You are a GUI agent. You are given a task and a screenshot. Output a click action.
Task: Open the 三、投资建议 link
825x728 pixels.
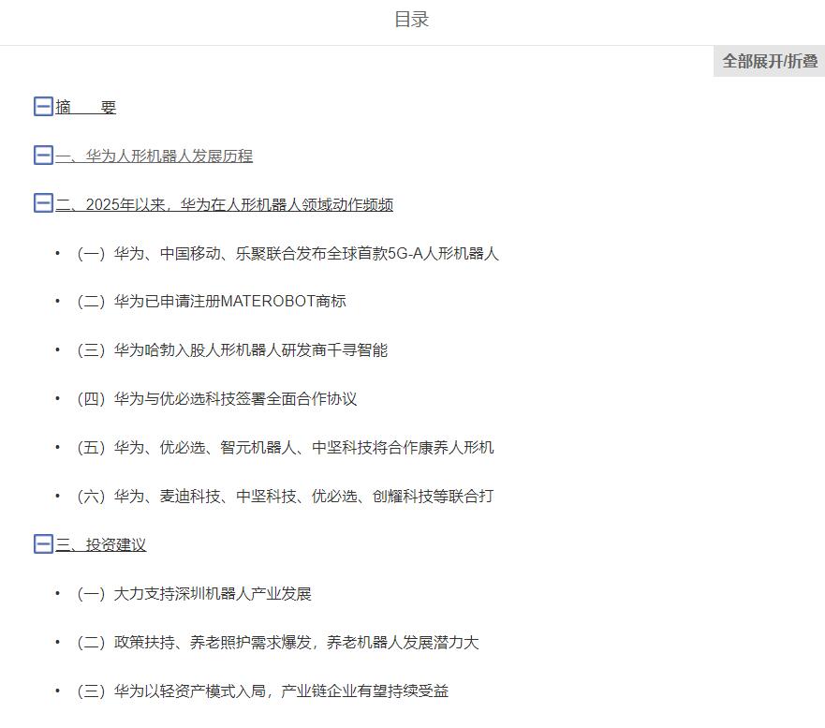100,544
